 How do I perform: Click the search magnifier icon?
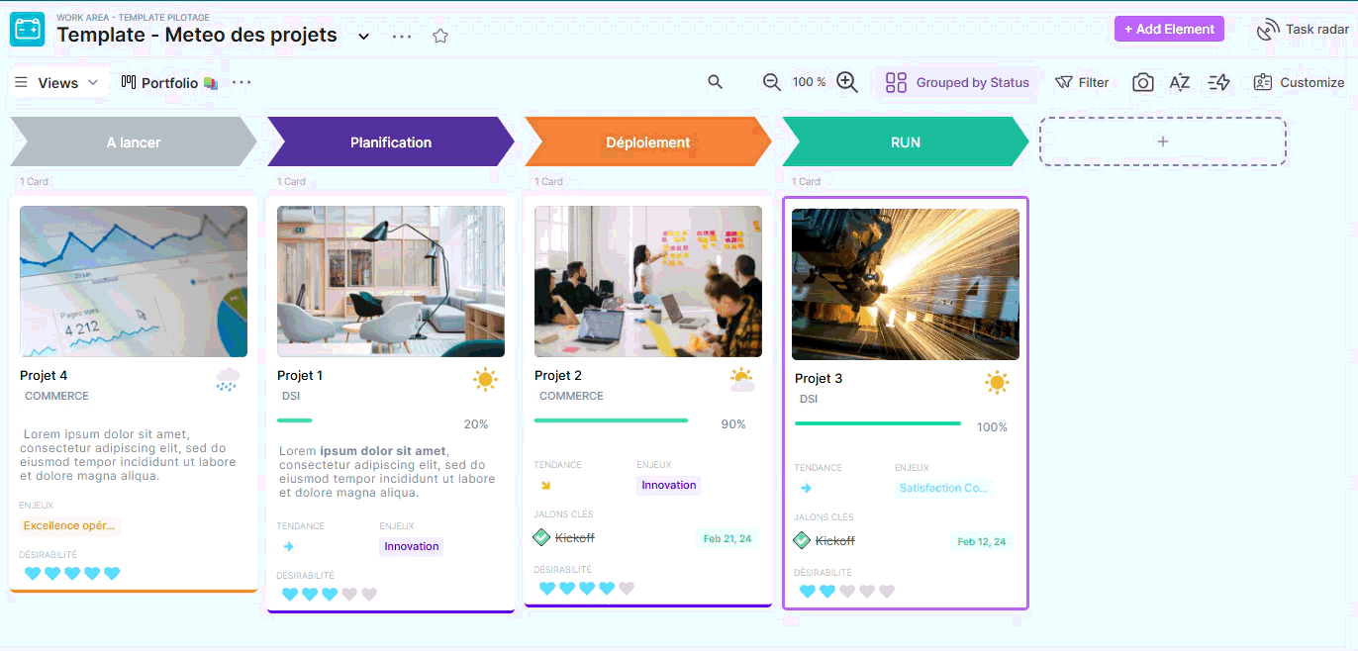715,82
